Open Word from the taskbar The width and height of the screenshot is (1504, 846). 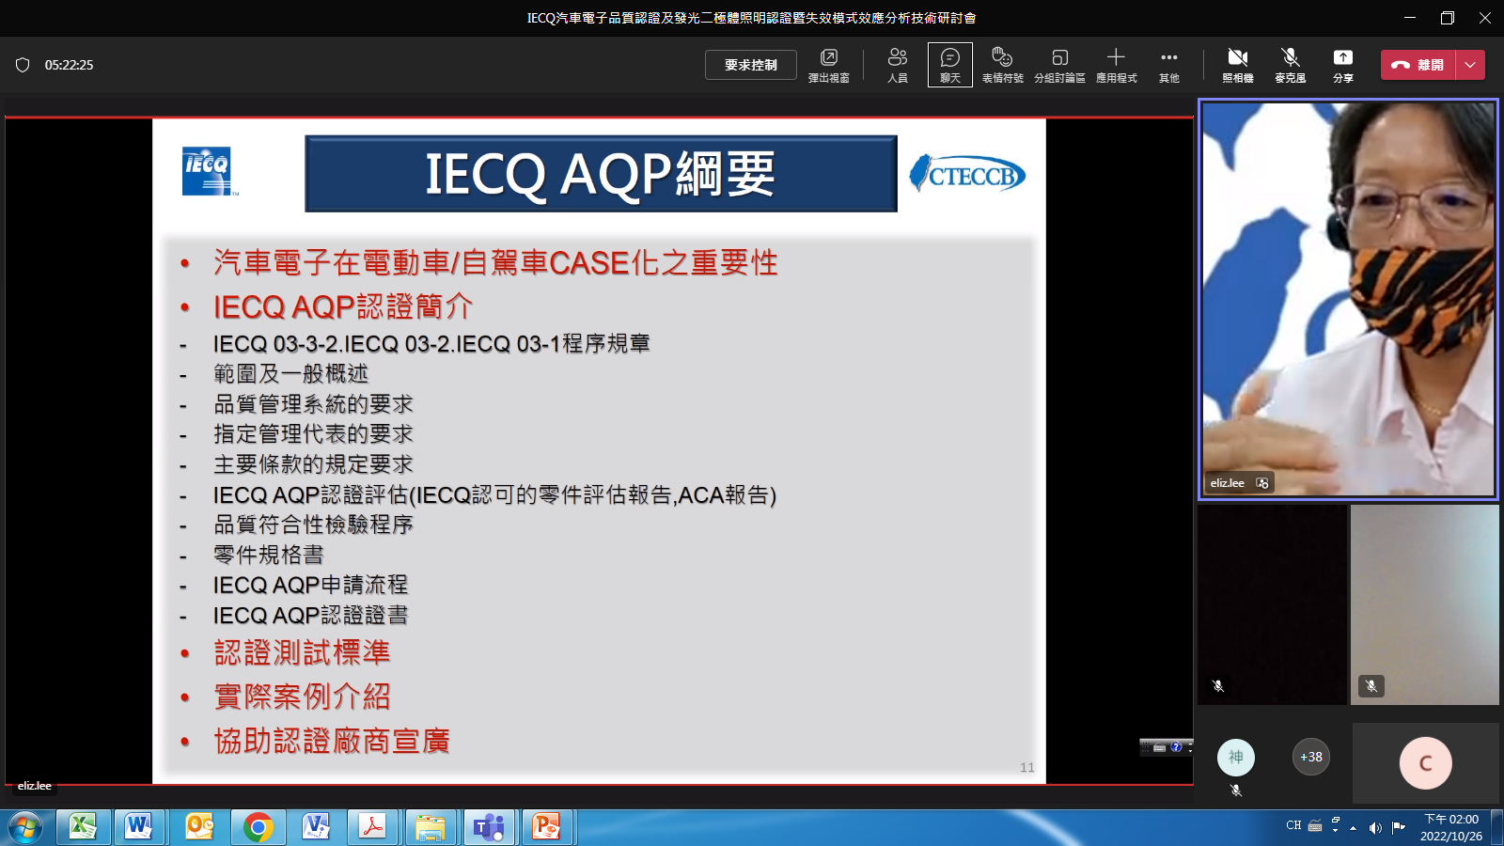139,827
